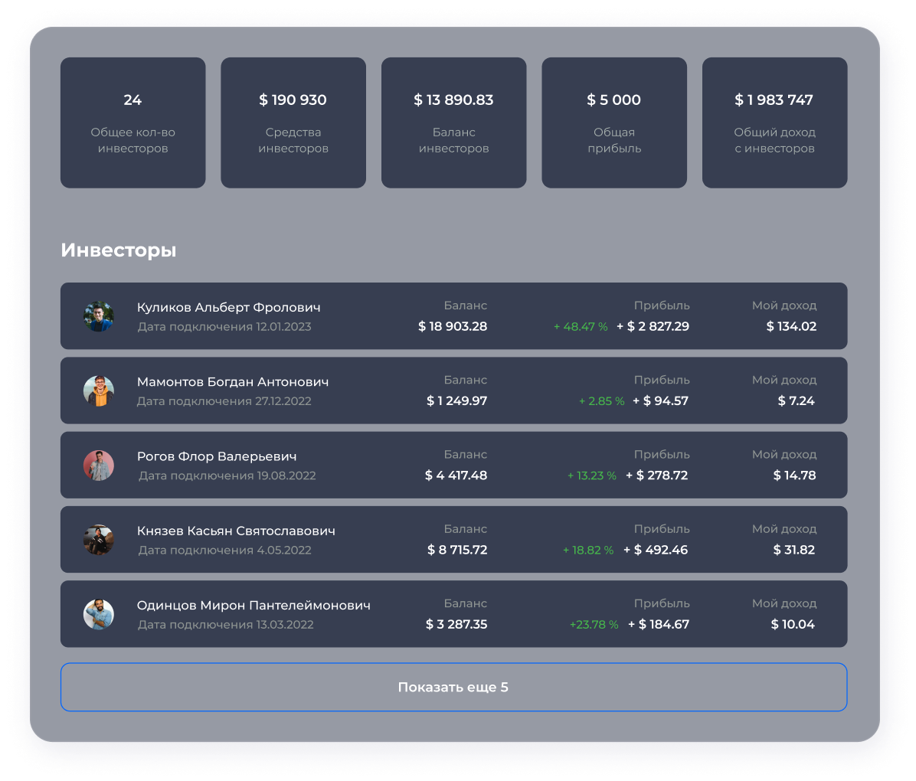Click the 'Показать еще 5' button
916x781 pixels.
click(x=454, y=687)
